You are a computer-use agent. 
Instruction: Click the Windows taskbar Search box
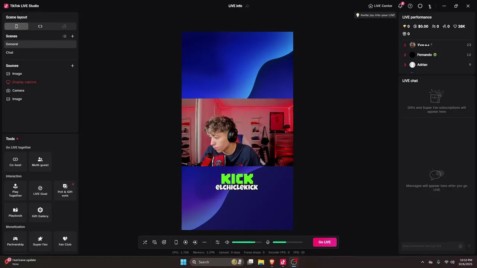[217, 262]
